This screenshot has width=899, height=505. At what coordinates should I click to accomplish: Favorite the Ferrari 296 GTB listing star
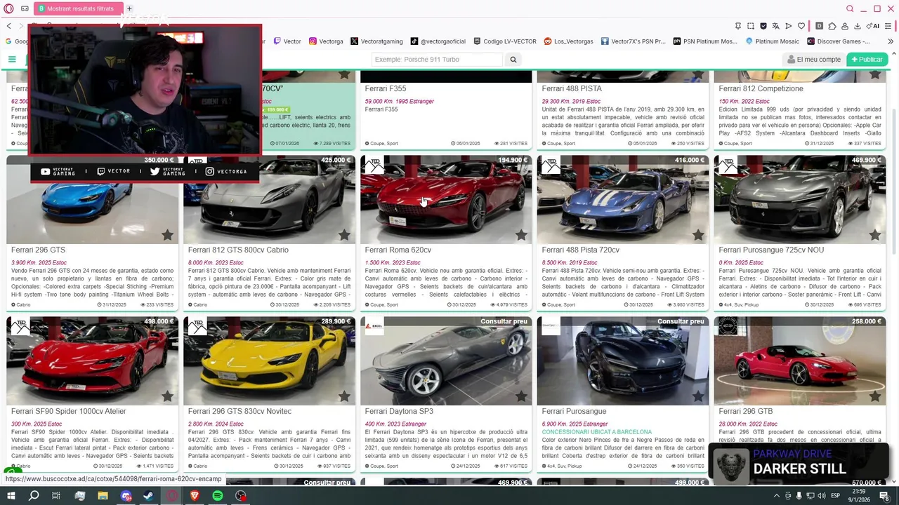tap(875, 396)
